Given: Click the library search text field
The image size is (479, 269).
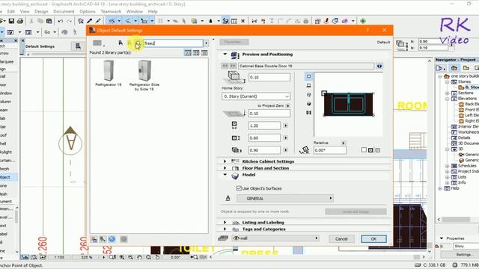Looking at the screenshot, I should (x=173, y=43).
